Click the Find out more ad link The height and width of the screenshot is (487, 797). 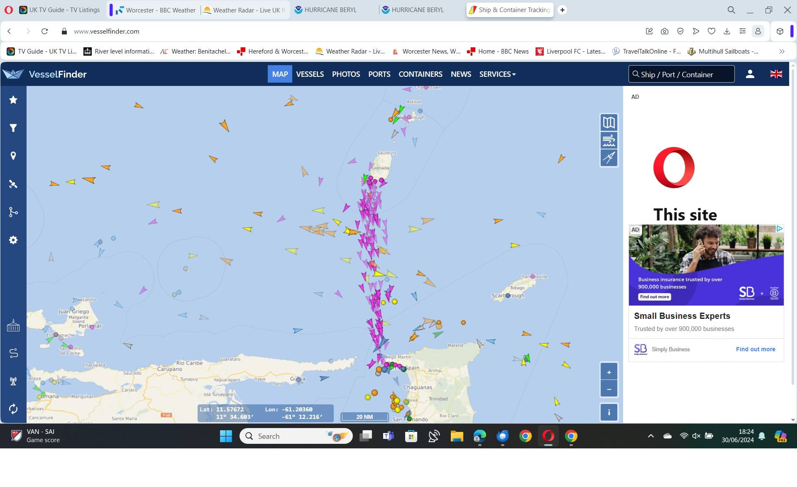[755, 349]
